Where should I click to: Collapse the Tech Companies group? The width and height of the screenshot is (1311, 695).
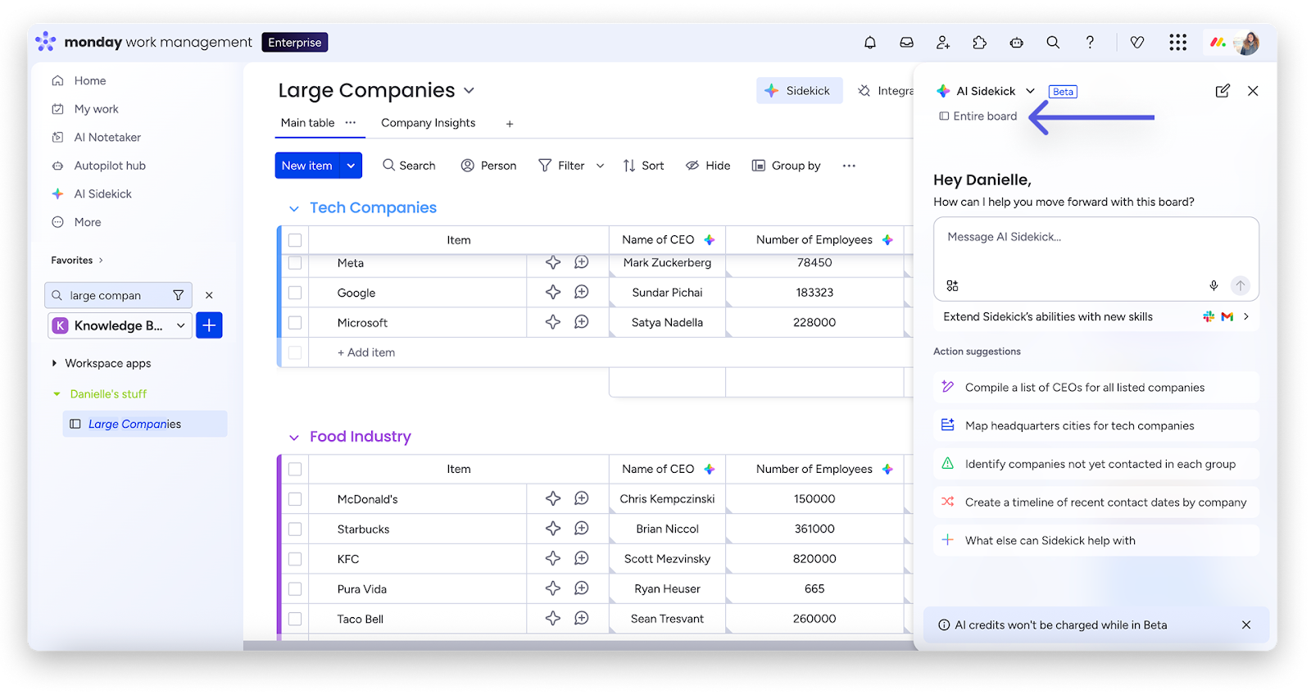coord(294,209)
